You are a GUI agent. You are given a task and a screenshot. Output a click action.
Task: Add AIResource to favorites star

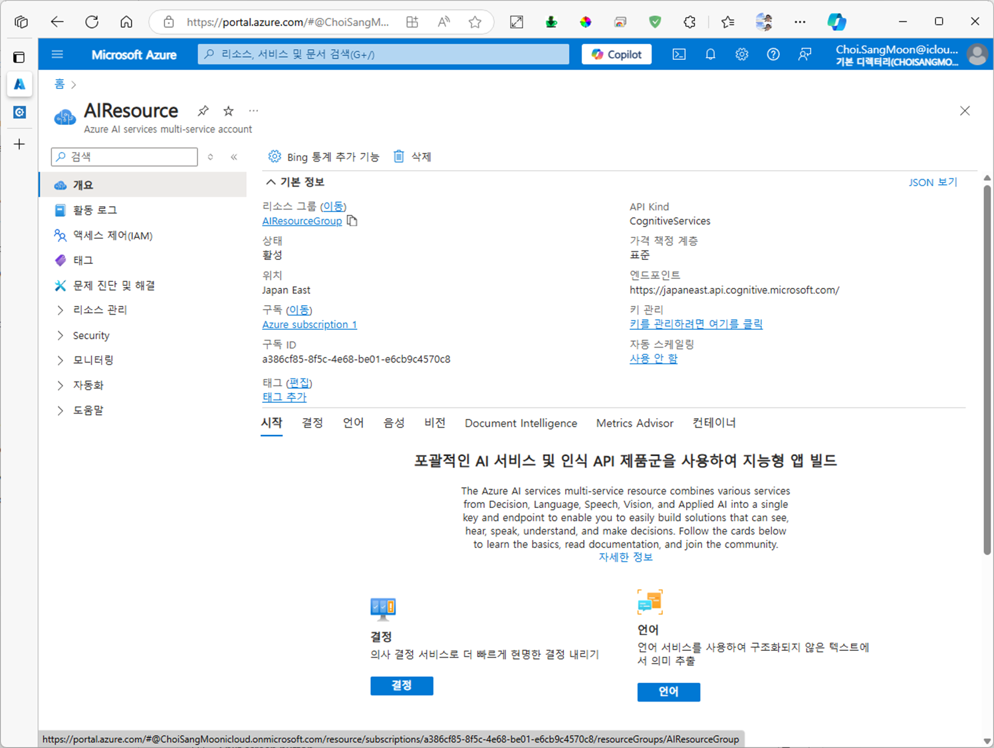click(x=228, y=110)
